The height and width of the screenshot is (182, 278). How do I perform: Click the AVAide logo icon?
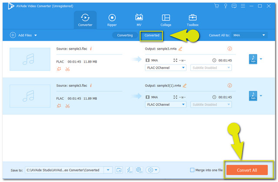(x=11, y=6)
